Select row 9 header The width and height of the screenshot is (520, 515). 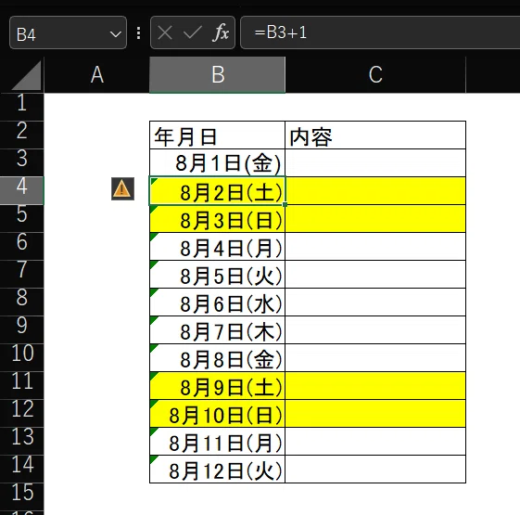(22, 330)
